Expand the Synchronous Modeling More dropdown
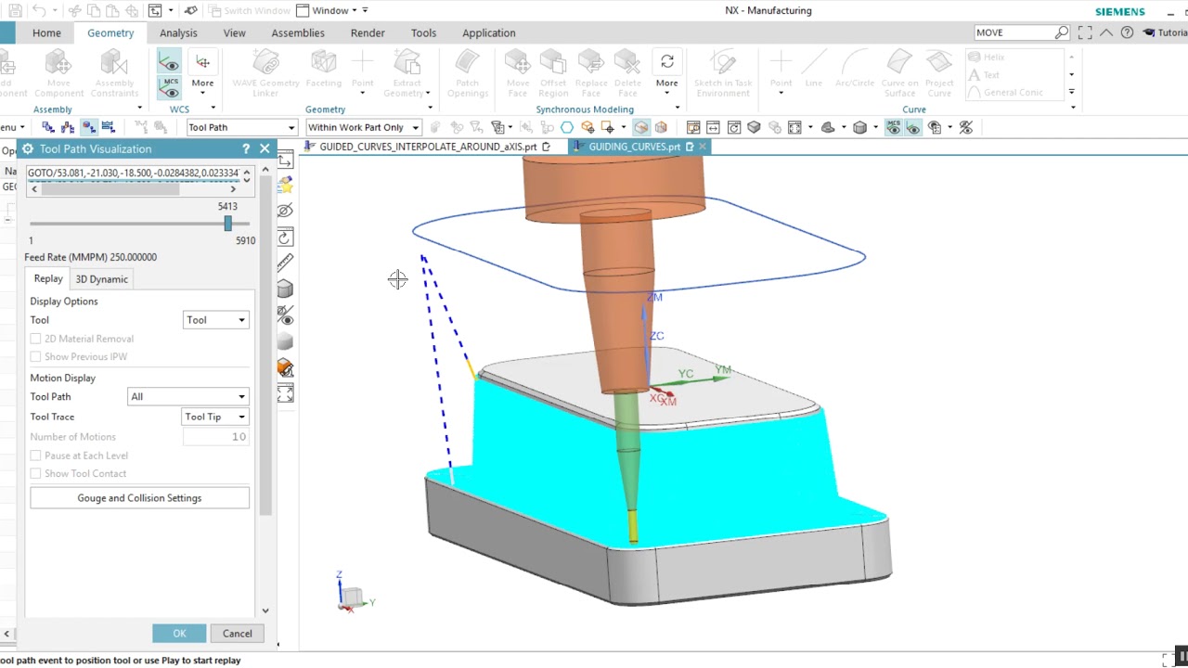Image resolution: width=1188 pixels, height=668 pixels. click(666, 83)
